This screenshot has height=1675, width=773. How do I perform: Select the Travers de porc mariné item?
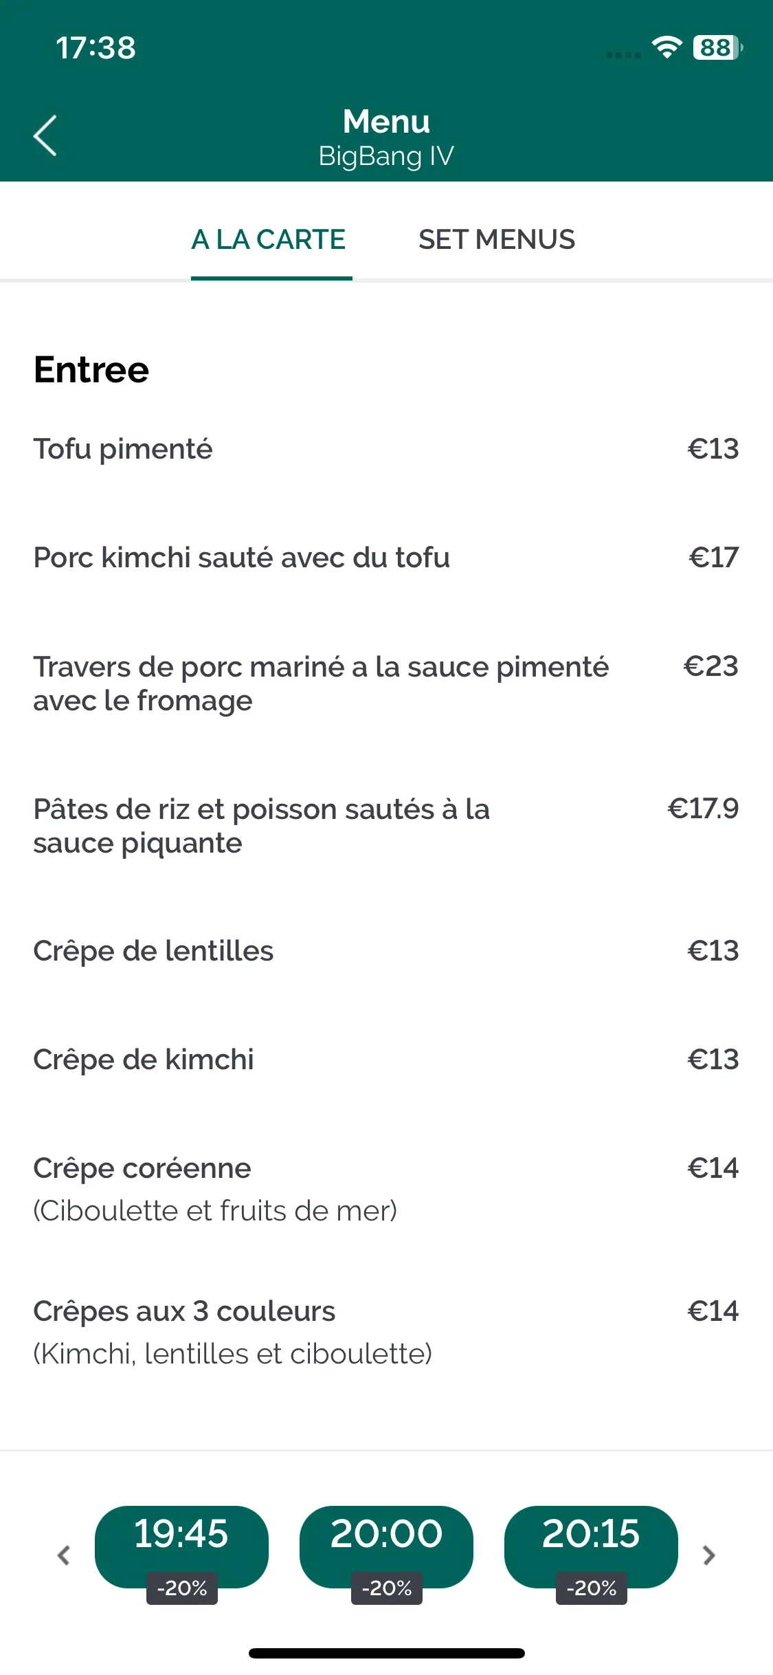[386, 683]
